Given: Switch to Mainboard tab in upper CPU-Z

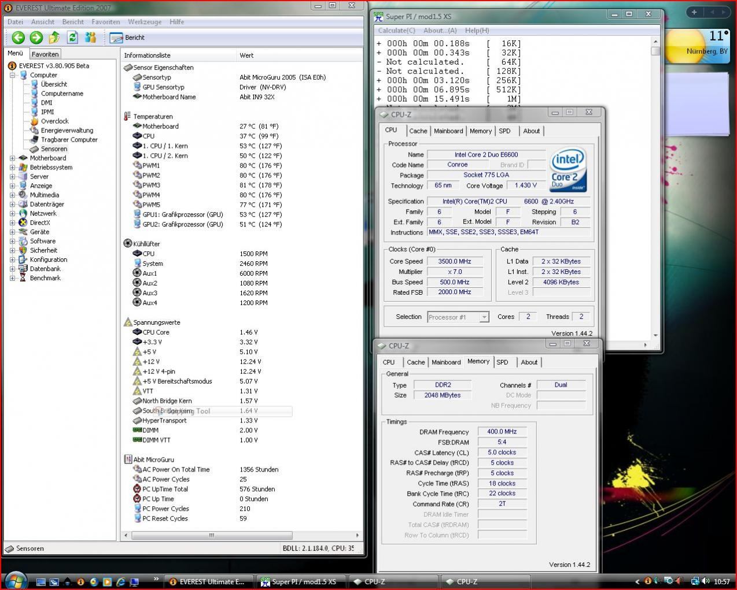Looking at the screenshot, I should [x=448, y=131].
